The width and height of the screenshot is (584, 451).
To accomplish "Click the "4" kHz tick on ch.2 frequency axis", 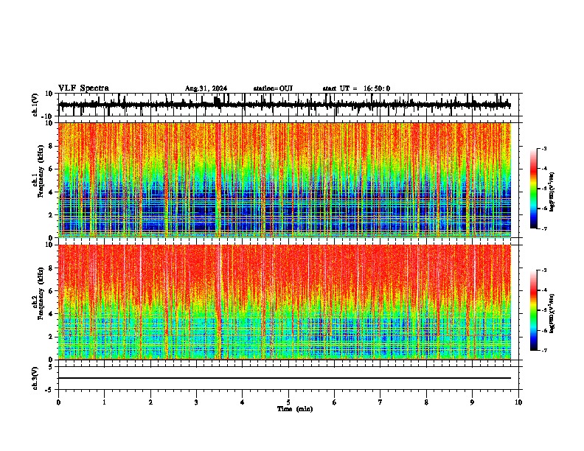I will (52, 314).
